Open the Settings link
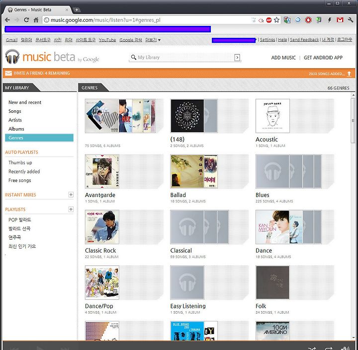358x350 pixels. point(268,39)
